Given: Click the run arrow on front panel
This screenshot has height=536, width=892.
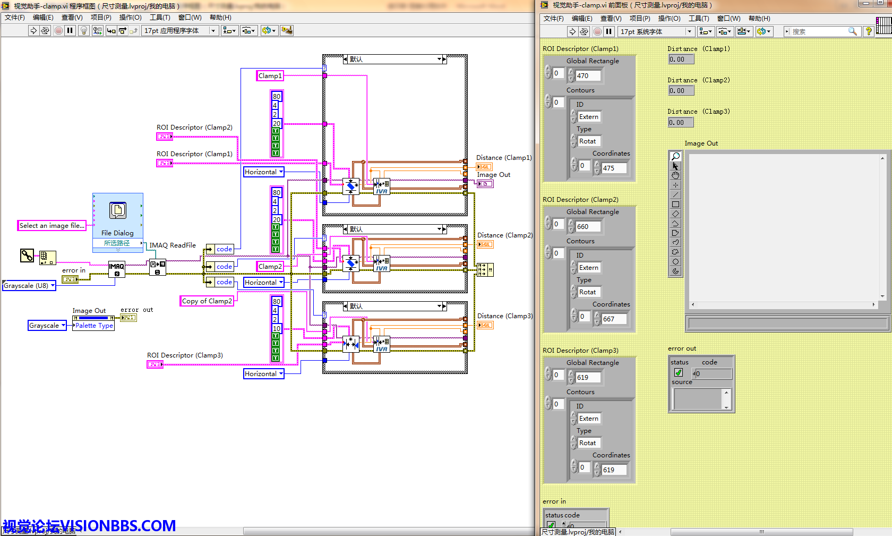Looking at the screenshot, I should 572,32.
